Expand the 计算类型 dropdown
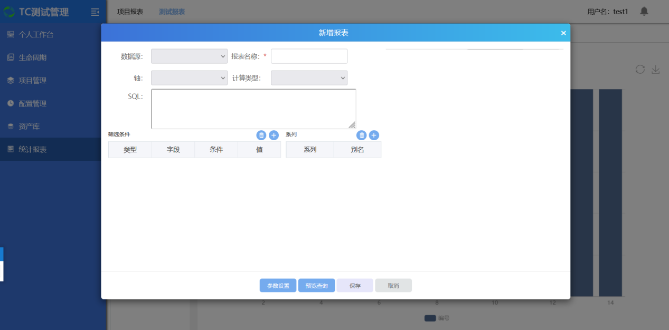669x330 pixels. point(309,78)
